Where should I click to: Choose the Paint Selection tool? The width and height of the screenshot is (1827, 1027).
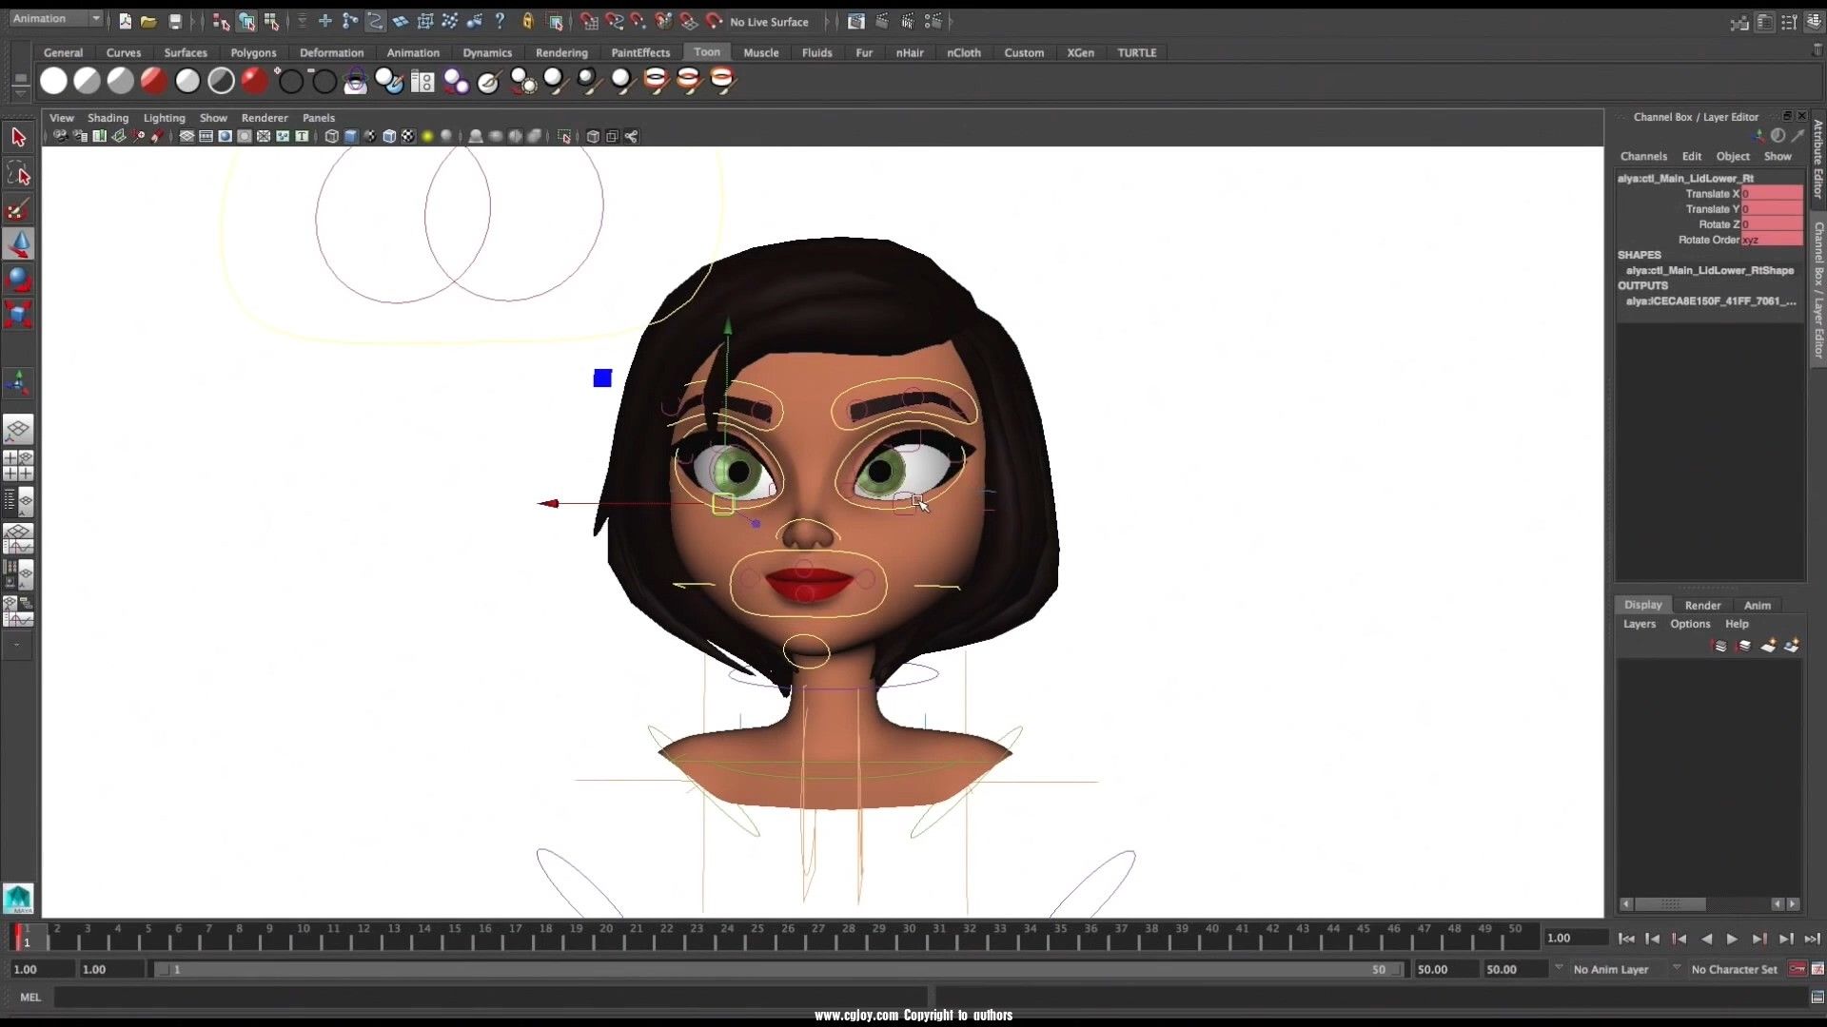point(18,209)
